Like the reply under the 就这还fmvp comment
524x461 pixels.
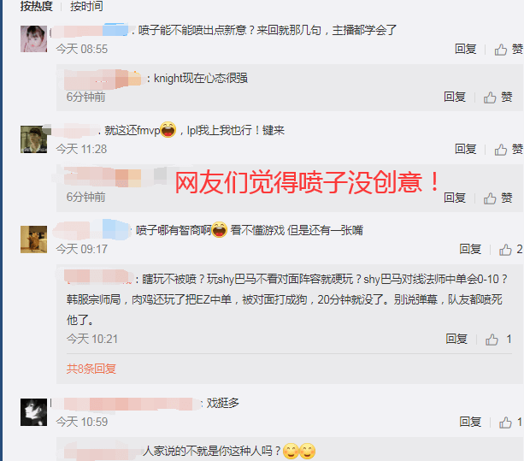[x=498, y=198]
